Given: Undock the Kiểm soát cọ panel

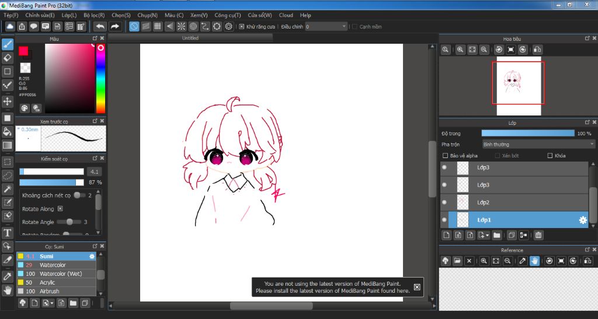Looking at the screenshot, I should [x=95, y=159].
